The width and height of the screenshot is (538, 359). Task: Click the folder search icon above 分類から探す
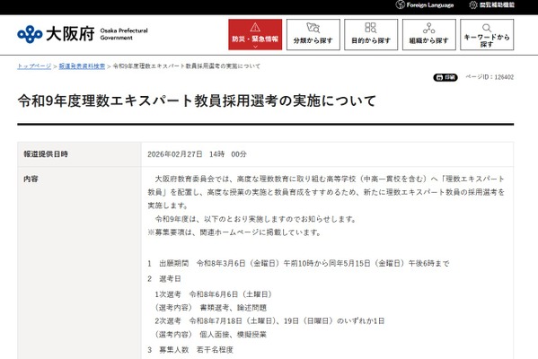pos(313,28)
